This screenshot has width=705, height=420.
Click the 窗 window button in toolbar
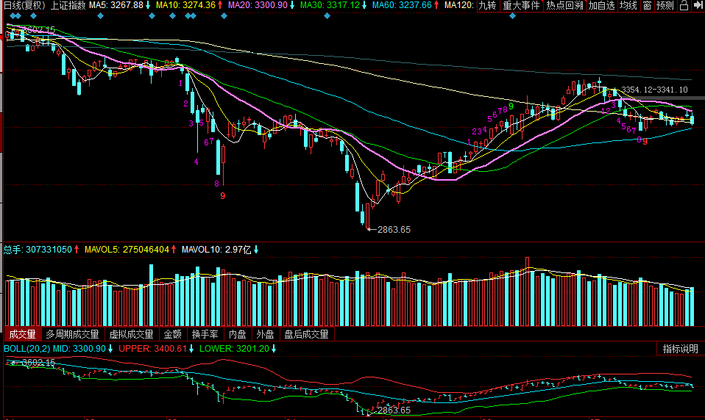646,6
